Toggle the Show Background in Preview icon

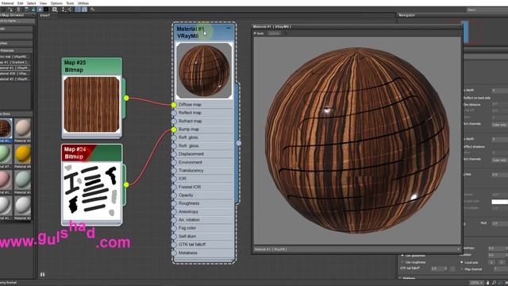coord(47,10)
